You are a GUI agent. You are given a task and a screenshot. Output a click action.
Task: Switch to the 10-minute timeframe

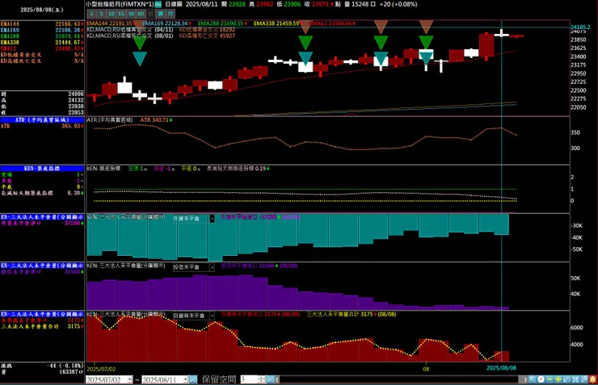111,14
